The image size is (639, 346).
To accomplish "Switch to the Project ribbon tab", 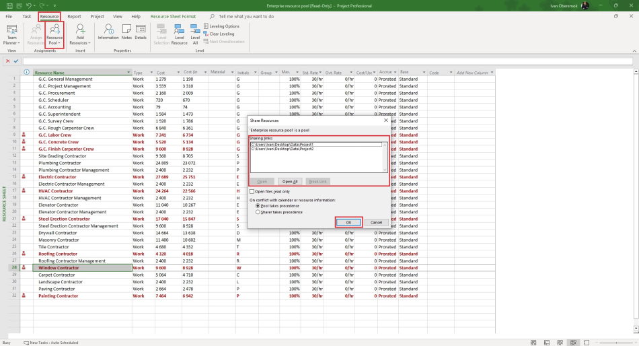I will pos(97,16).
